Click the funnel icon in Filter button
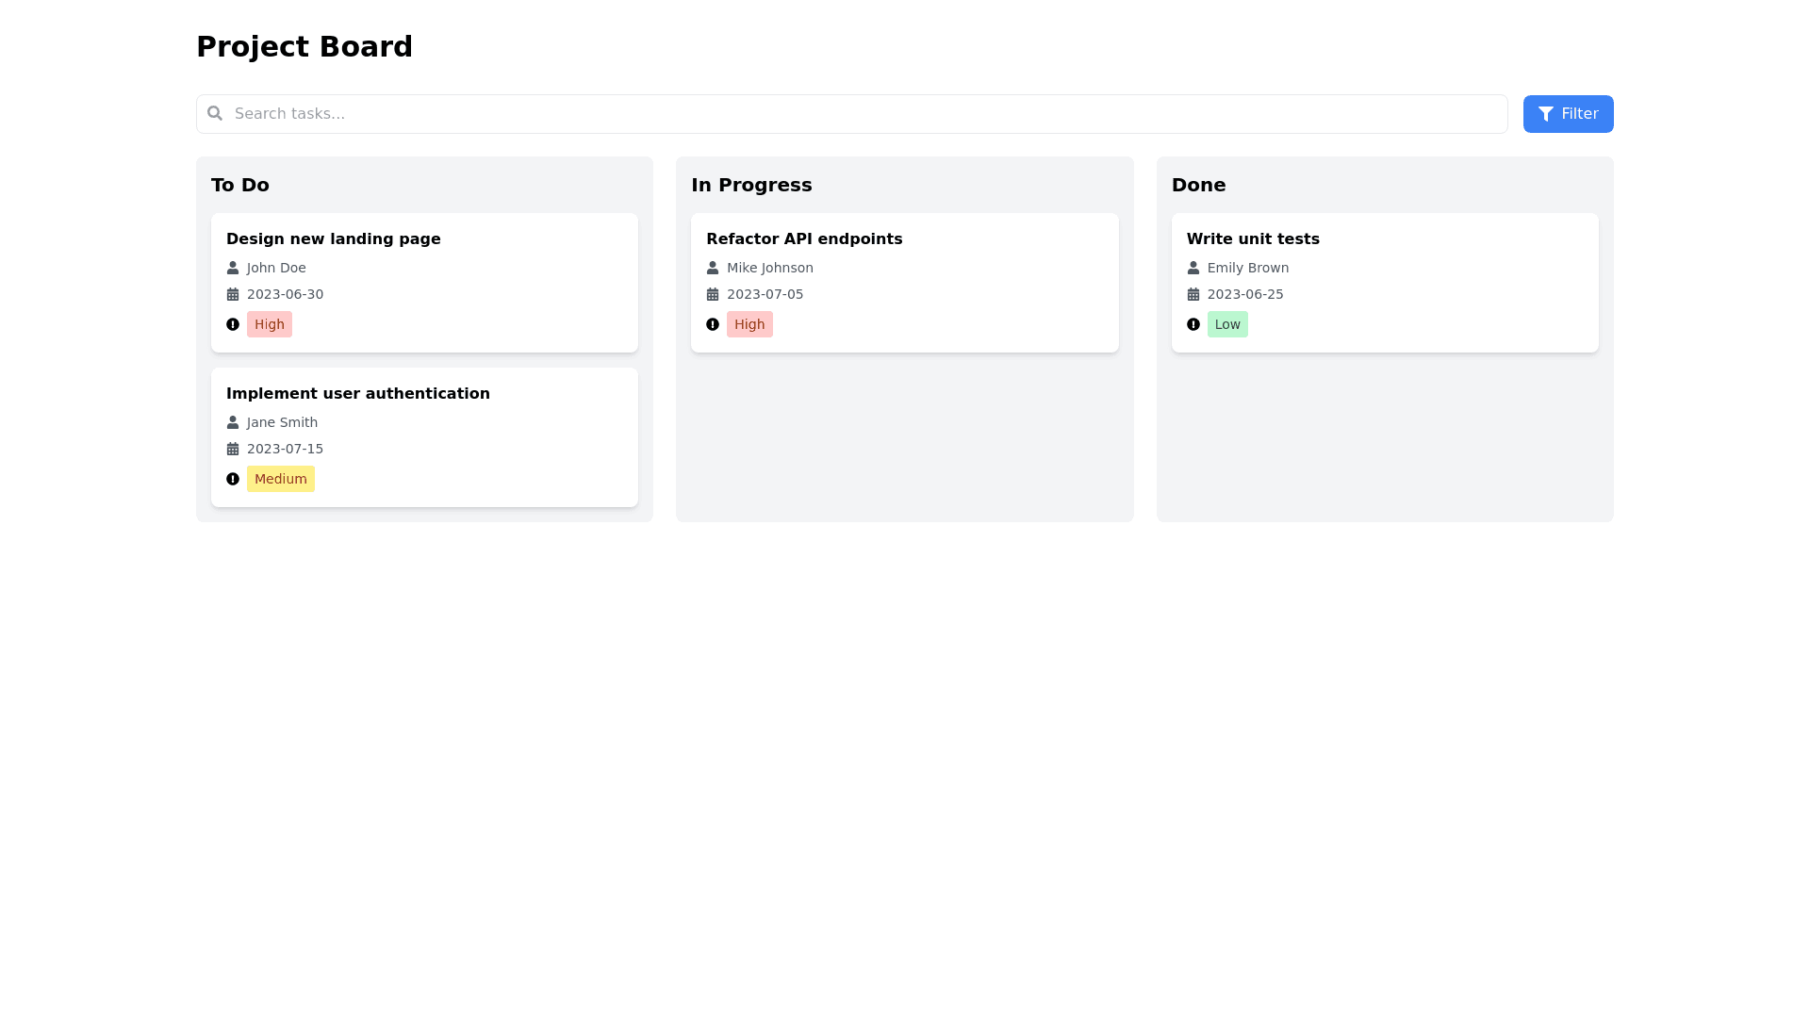1810x1018 pixels. [x=1545, y=114]
